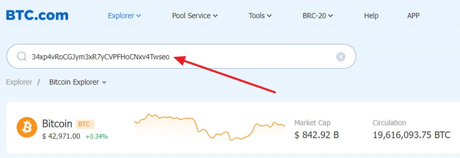Click the orange Bitcoin coin icon
This screenshot has width=460, height=158.
coord(27,127)
